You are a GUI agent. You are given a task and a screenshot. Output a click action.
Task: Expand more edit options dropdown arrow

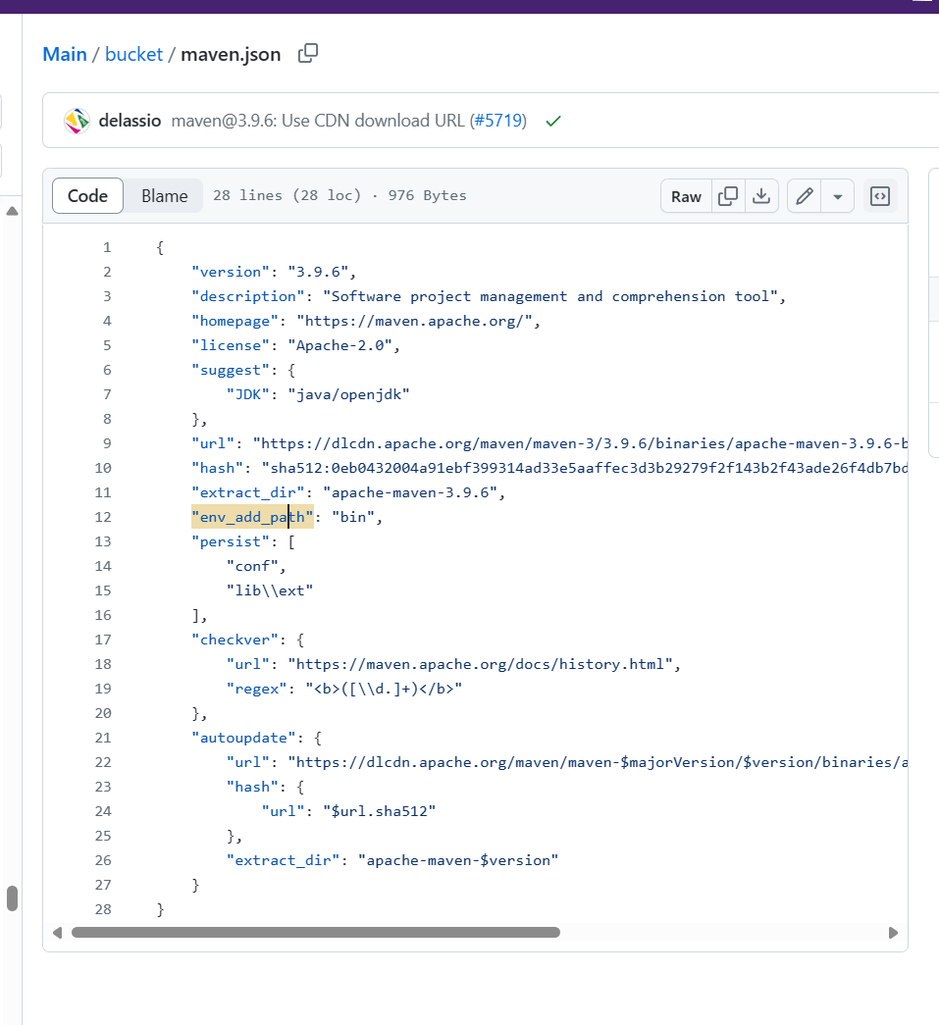point(838,196)
